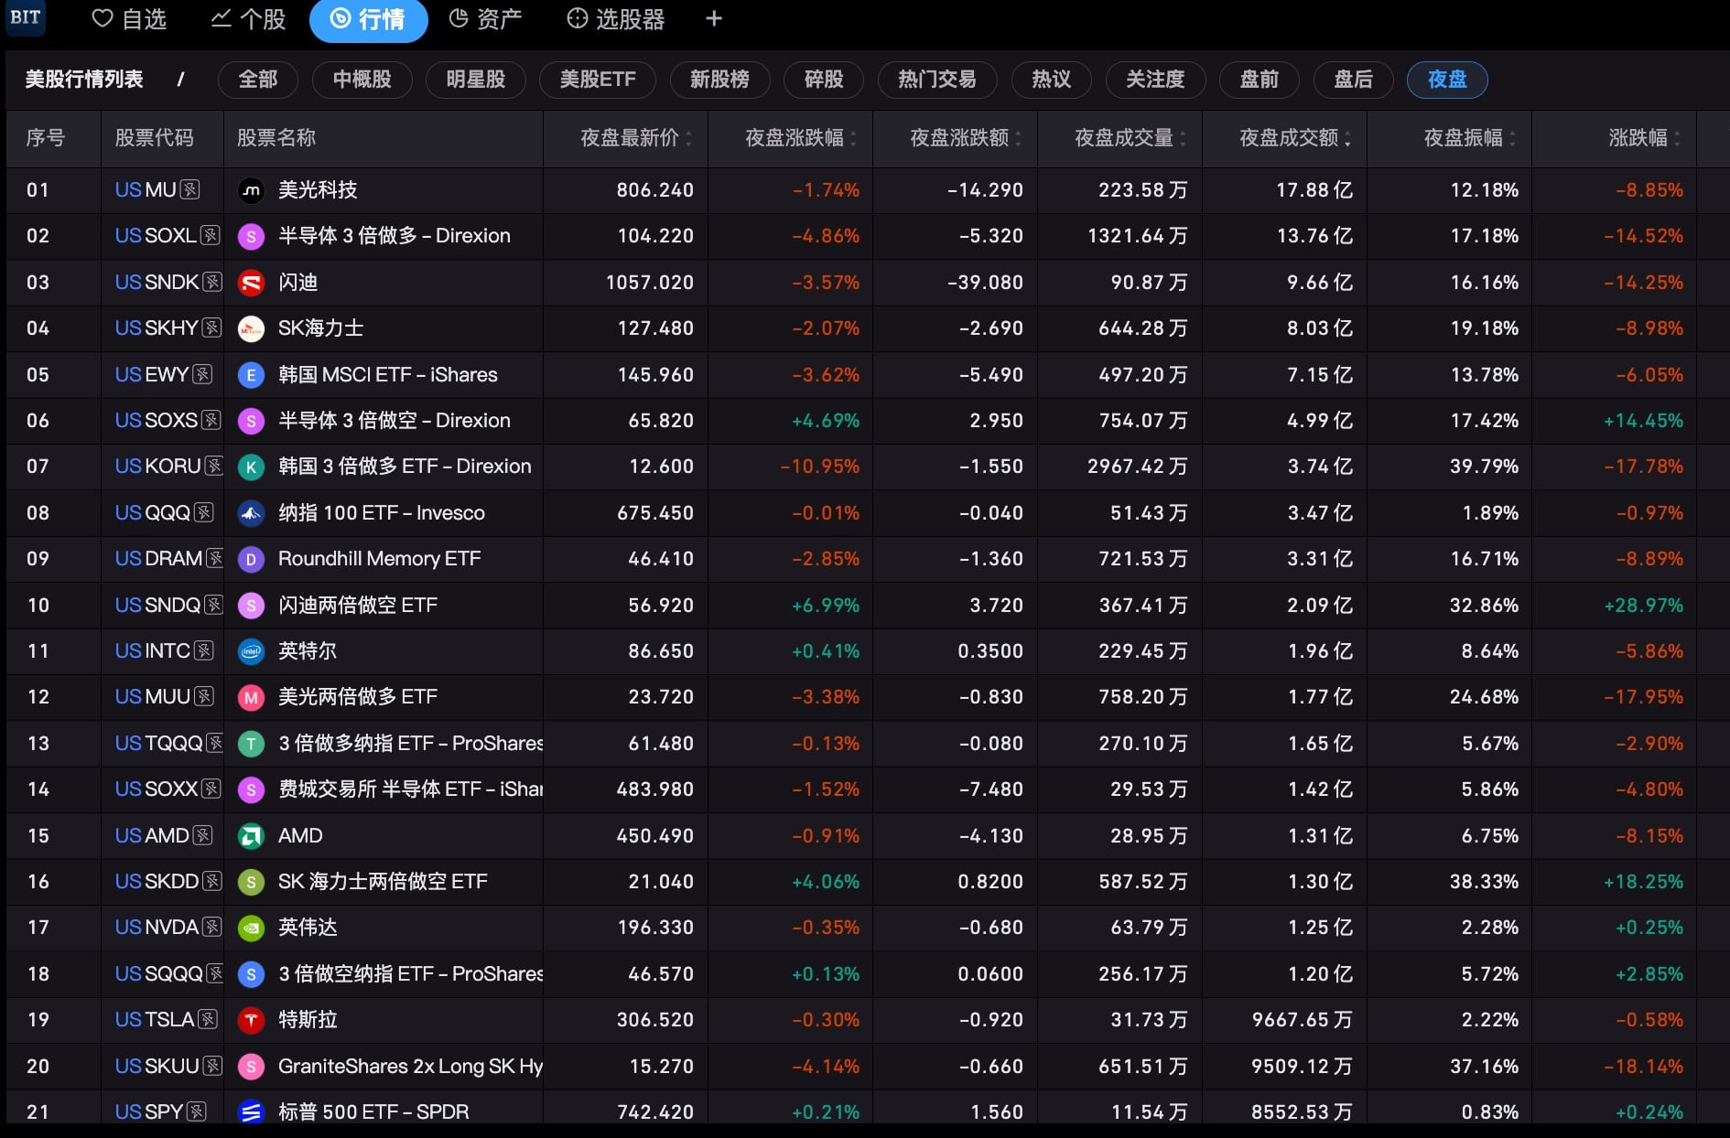
Task: Select the 盘前 filter pill
Action: (x=1259, y=80)
